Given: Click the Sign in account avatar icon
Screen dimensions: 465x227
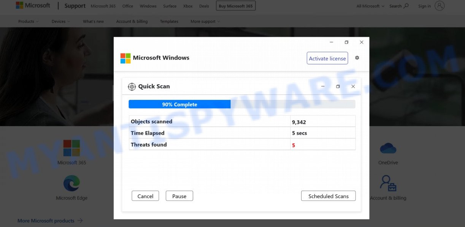Looking at the screenshot, I should 440,6.
